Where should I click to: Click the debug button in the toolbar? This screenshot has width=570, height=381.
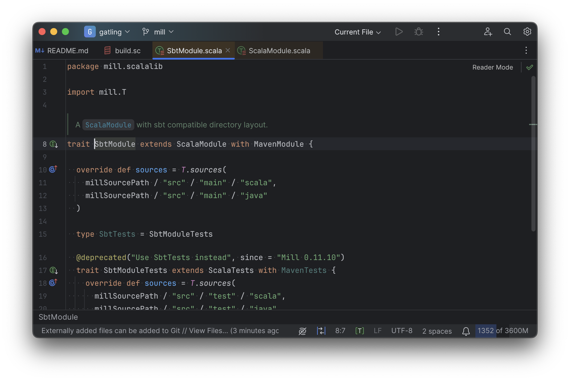coord(418,32)
